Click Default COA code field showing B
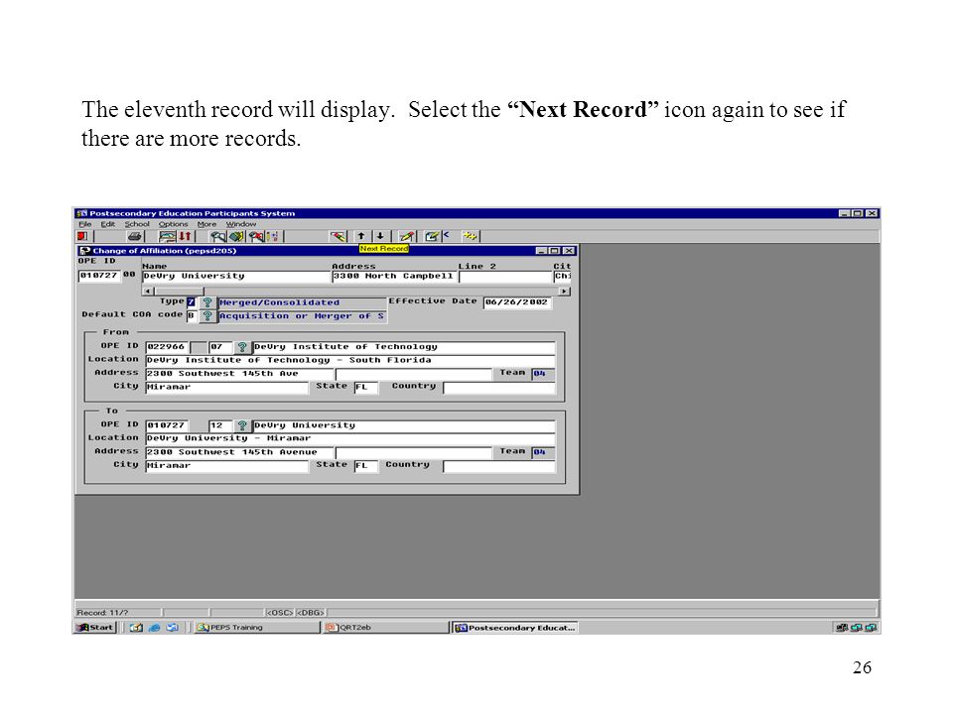The height and width of the screenshot is (714, 953). 191,315
